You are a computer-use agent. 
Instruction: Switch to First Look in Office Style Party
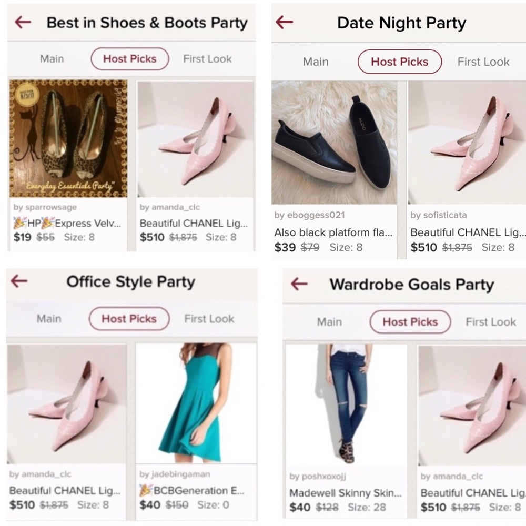point(209,318)
